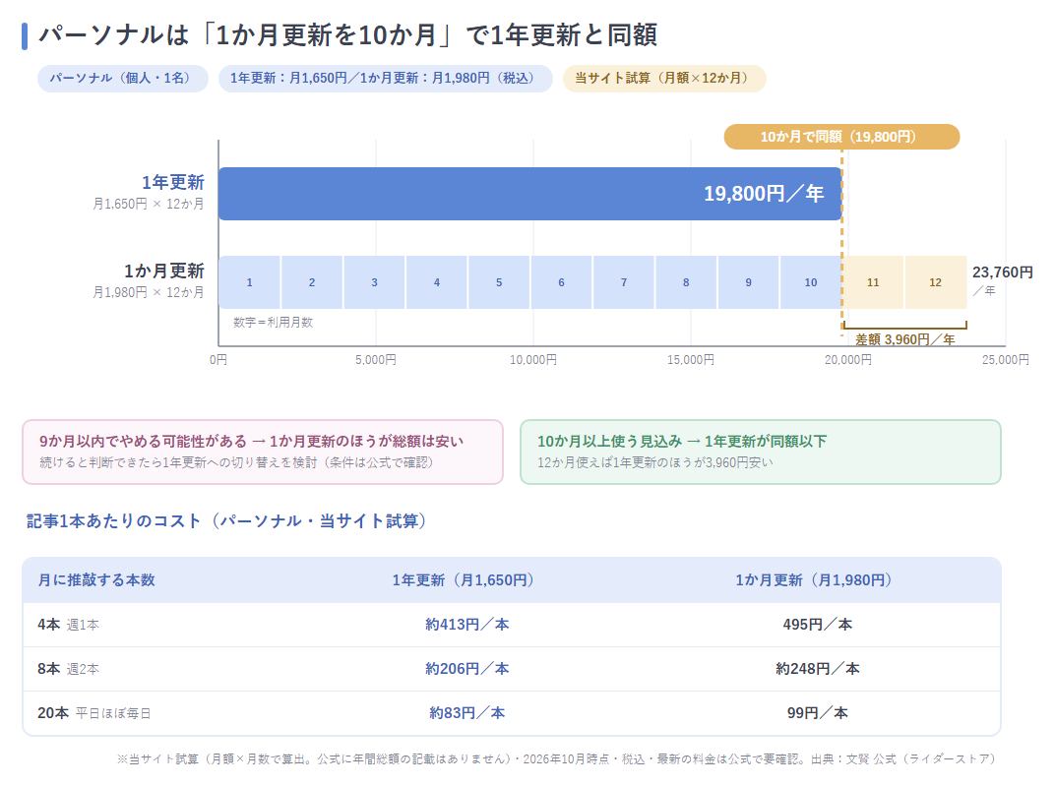Click the 約413円／本 cell
This screenshot has height=786, width=1055.
(x=466, y=625)
